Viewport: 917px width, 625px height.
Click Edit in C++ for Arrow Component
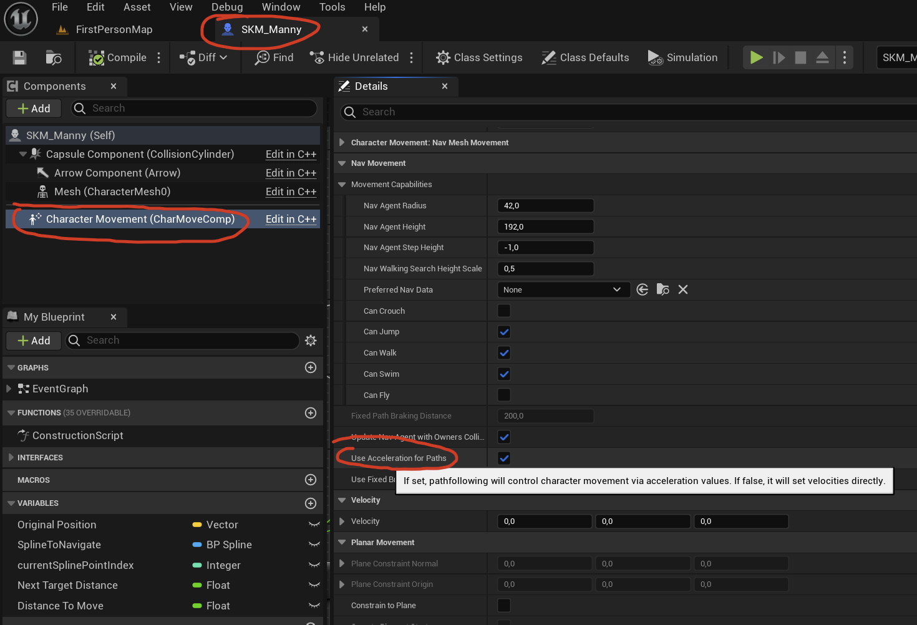click(291, 173)
